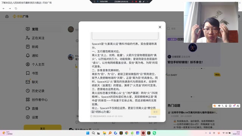Click the 创作者中心 grid icon

pyautogui.click(x=28, y=100)
